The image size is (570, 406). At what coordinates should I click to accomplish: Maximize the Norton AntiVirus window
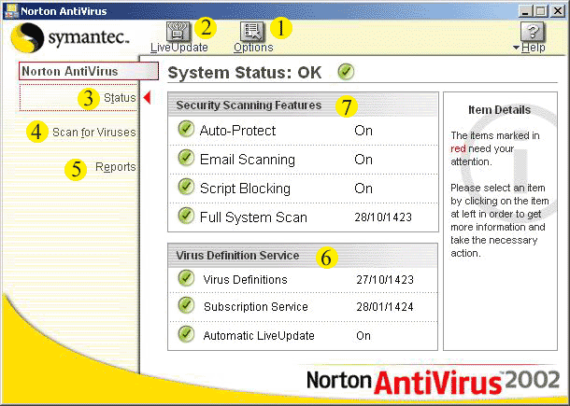coord(540,11)
